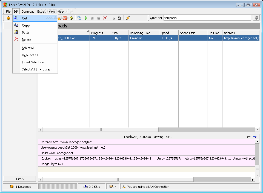
Task: Click the progress indicator in status bar
Action: pos(58,186)
